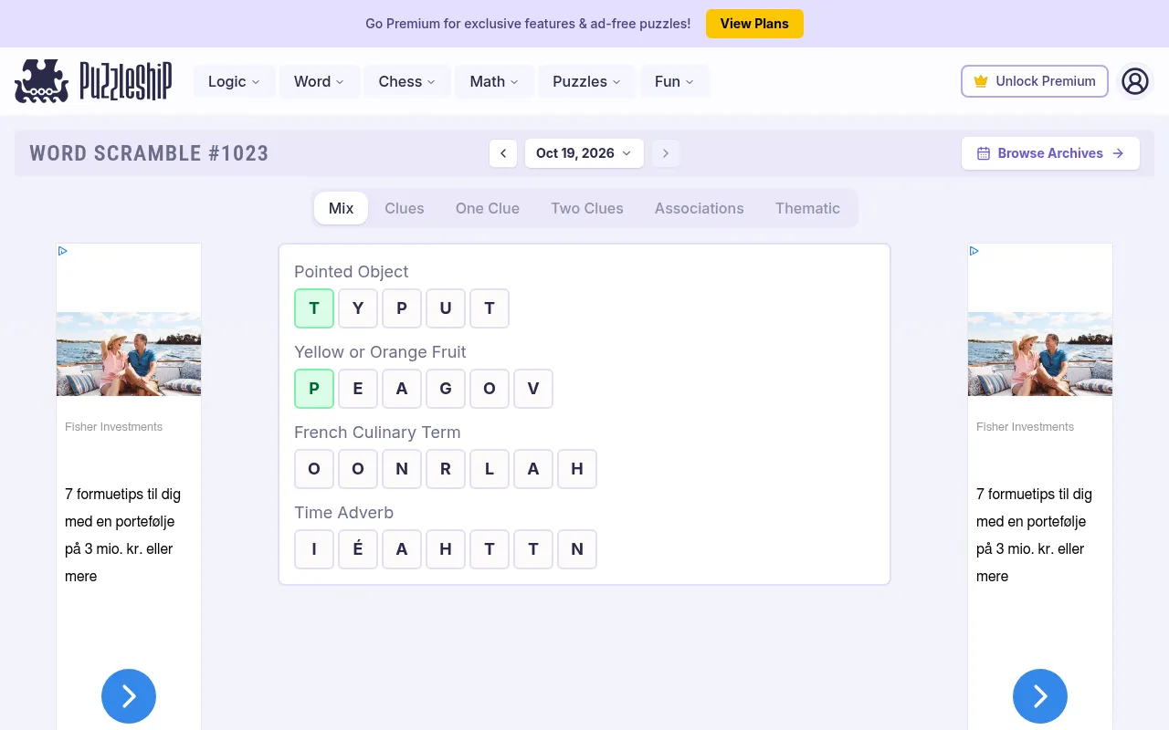1169x730 pixels.
Task: Select letter I in Time Adverb row
Action: 314,549
